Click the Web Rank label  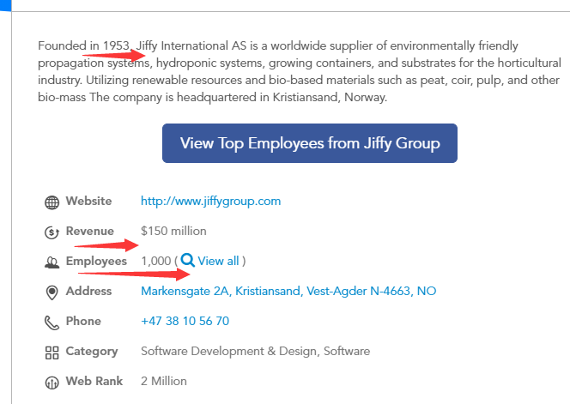[94, 381]
